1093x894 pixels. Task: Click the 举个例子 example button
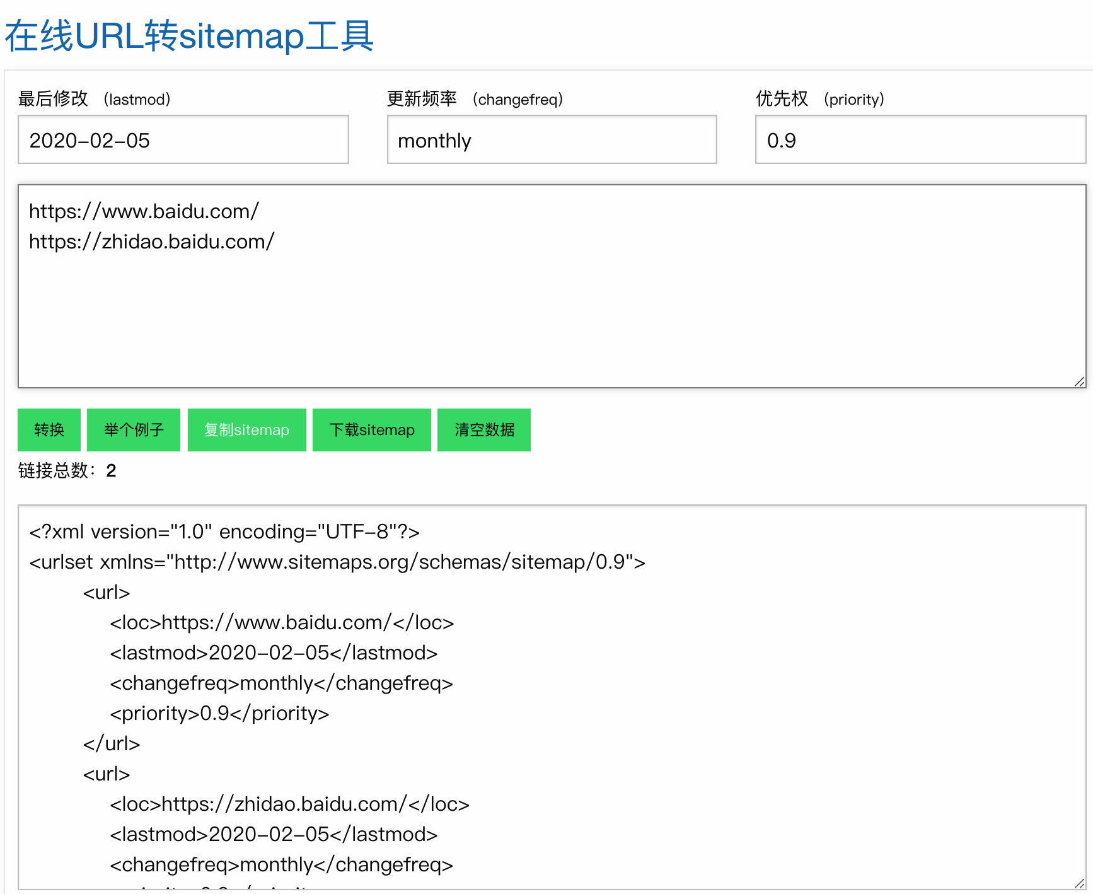tap(134, 430)
